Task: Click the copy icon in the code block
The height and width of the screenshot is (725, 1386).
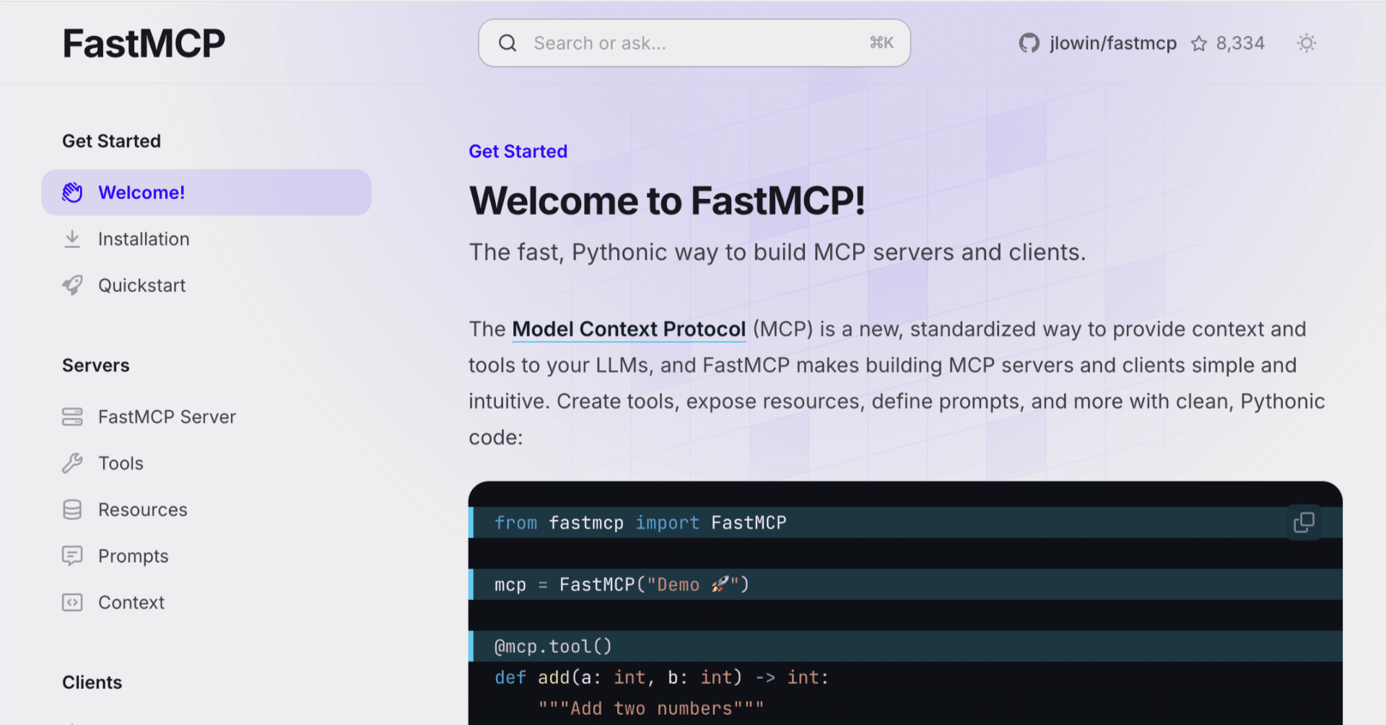Action: coord(1304,522)
